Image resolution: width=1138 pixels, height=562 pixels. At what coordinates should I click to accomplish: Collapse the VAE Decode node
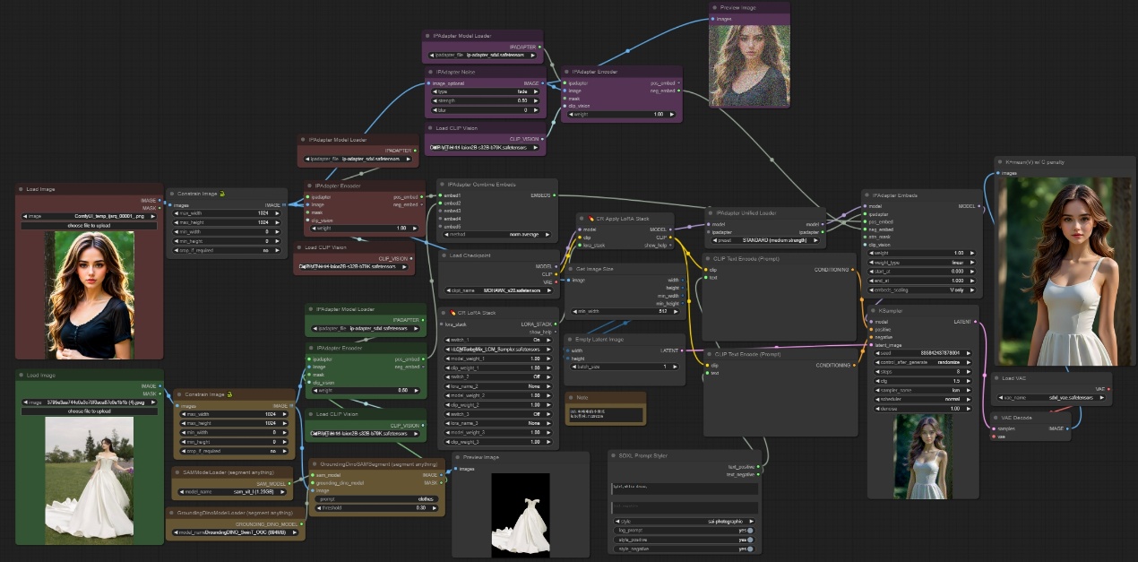coord(996,418)
